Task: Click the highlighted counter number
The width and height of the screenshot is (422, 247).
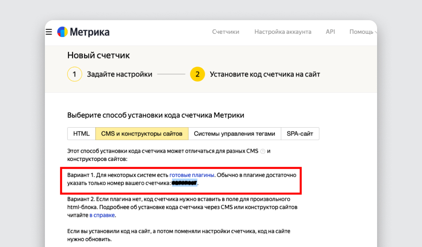Action: pos(185,183)
